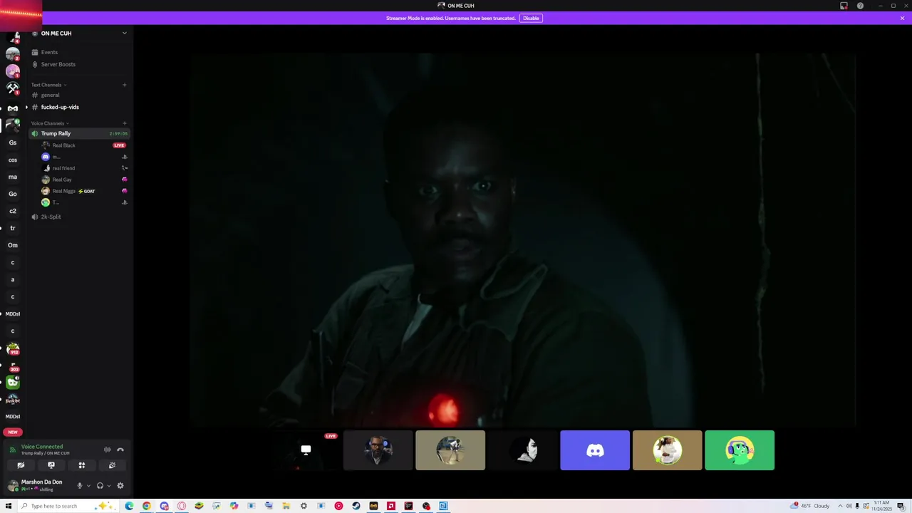This screenshot has width=912, height=513.
Task: Open the ma server
Action: pos(13,177)
